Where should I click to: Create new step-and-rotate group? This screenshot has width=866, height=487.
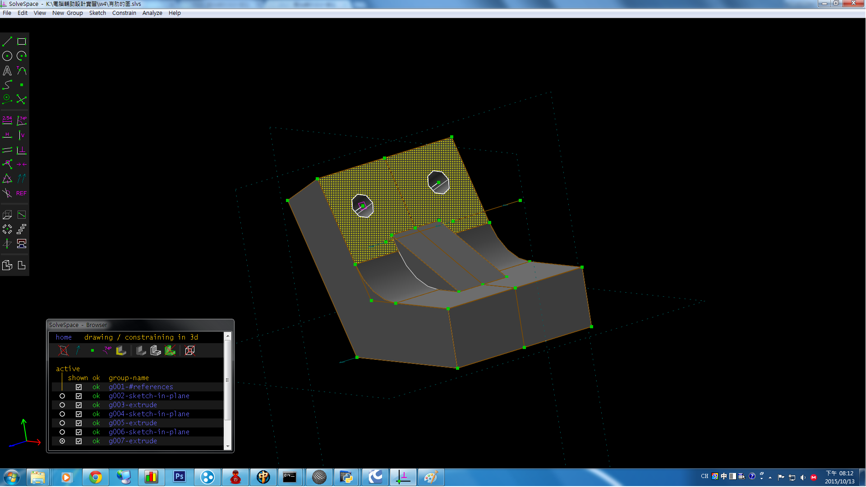pos(7,229)
